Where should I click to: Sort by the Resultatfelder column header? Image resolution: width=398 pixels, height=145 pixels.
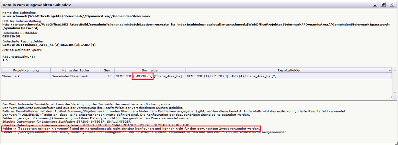(289, 70)
